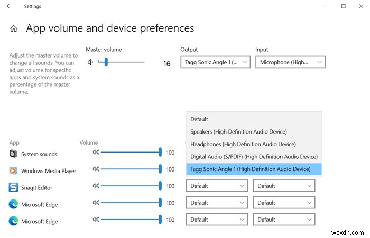Image resolution: width=370 pixels, height=238 pixels.
Task: Select Digital Audio (S/PDIF) output option
Action: pyautogui.click(x=254, y=157)
